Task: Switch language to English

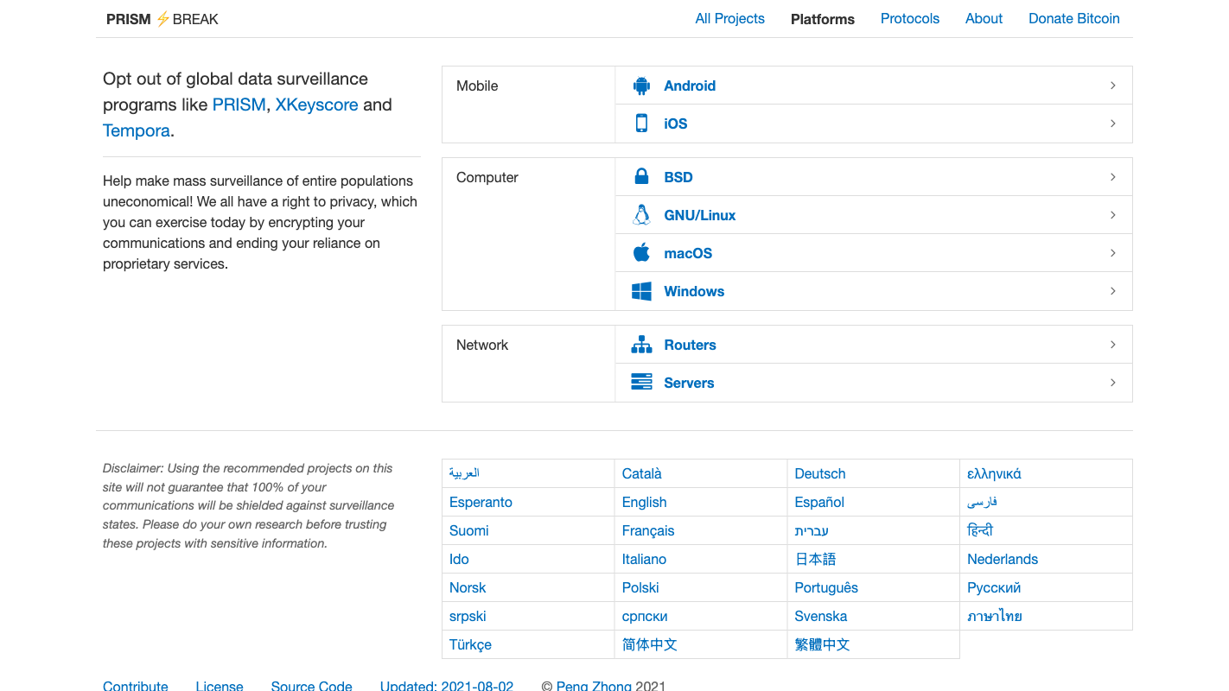Action: pyautogui.click(x=644, y=502)
